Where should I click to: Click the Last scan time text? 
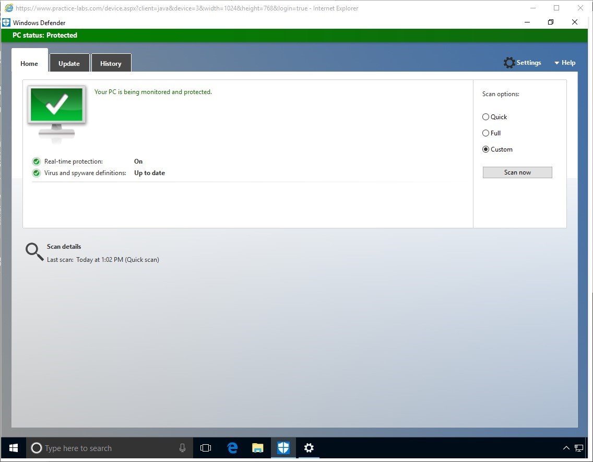tap(103, 260)
